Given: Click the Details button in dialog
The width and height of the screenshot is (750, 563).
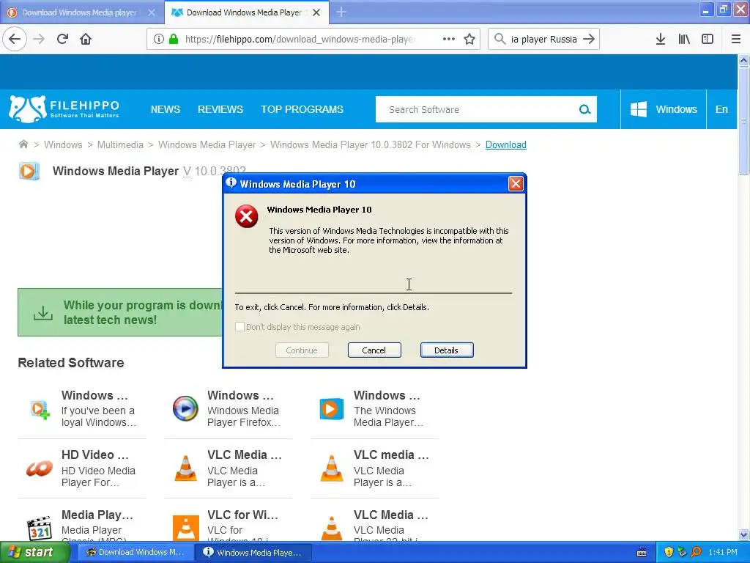Looking at the screenshot, I should pyautogui.click(x=446, y=350).
